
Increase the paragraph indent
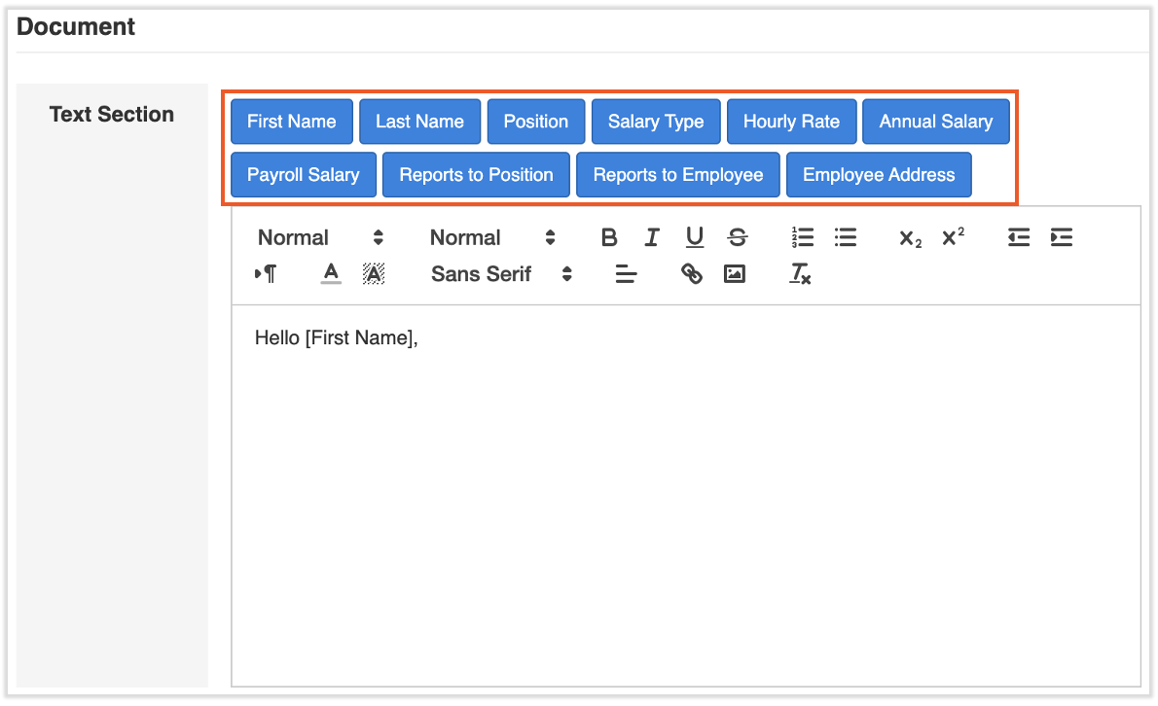tap(1061, 237)
